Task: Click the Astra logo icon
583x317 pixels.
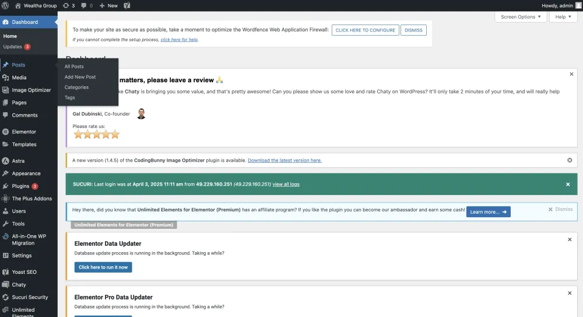Action: tap(6, 161)
